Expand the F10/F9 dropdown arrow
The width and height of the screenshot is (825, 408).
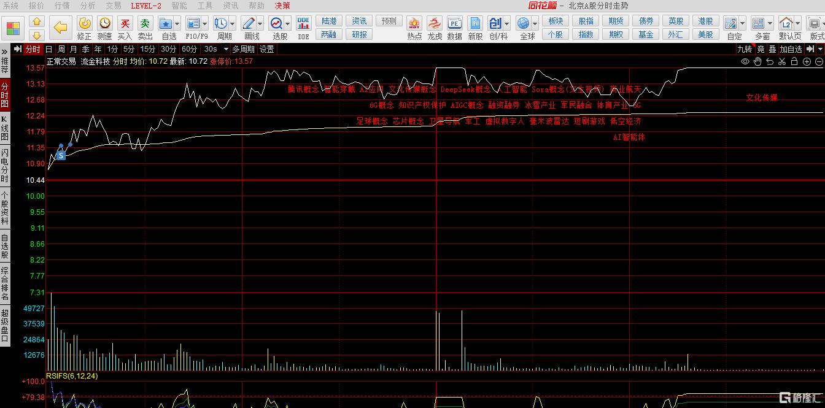pos(204,24)
